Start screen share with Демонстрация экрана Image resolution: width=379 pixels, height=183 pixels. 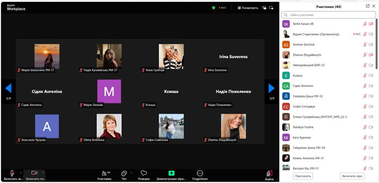click(171, 173)
